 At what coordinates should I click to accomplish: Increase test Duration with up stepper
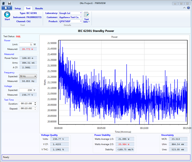click(x=35, y=103)
